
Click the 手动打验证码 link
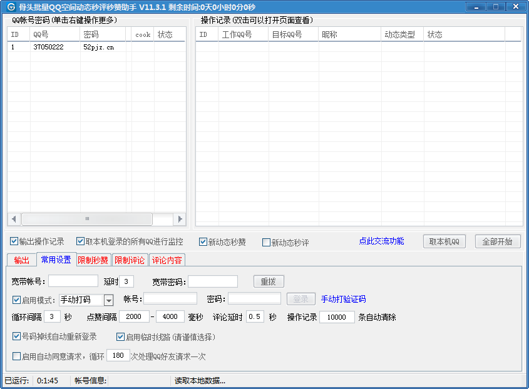343,300
